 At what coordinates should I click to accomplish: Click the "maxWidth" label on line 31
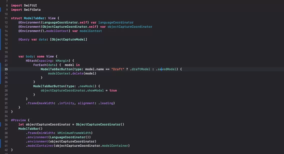coord(46,103)
